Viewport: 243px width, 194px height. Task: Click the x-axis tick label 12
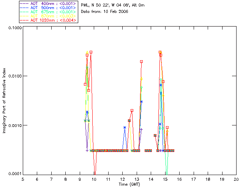point(122,179)
